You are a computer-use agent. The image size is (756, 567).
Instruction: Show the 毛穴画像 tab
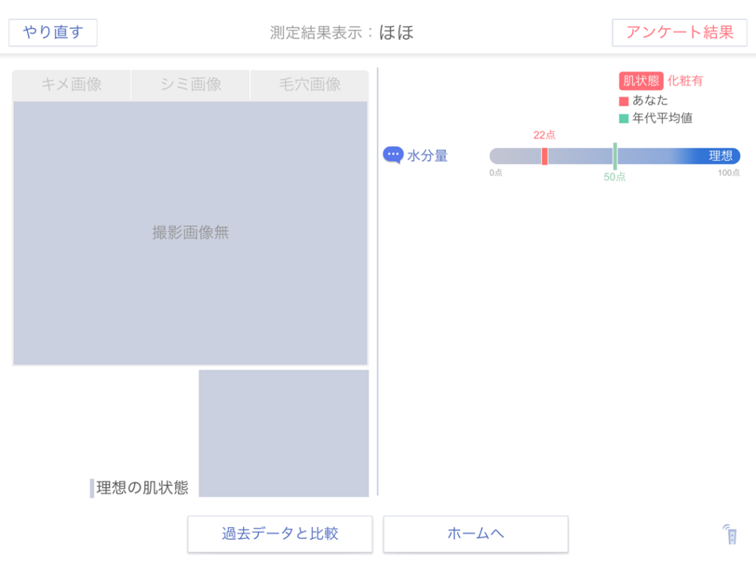[x=309, y=85]
